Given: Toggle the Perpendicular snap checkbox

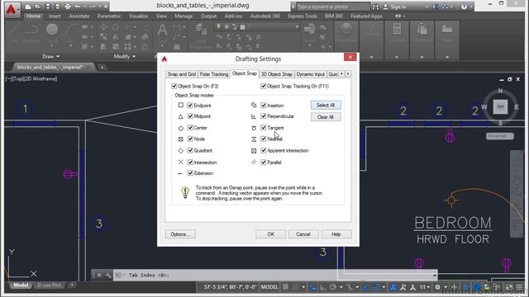Looking at the screenshot, I should (263, 116).
